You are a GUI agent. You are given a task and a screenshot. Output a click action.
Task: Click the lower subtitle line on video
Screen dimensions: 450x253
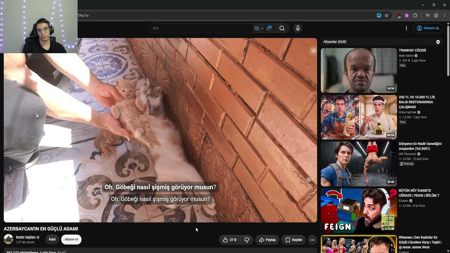(160, 199)
